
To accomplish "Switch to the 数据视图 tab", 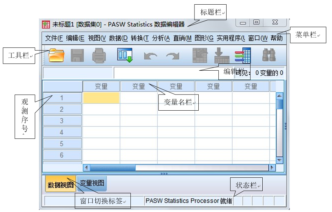I will [x=60, y=185].
